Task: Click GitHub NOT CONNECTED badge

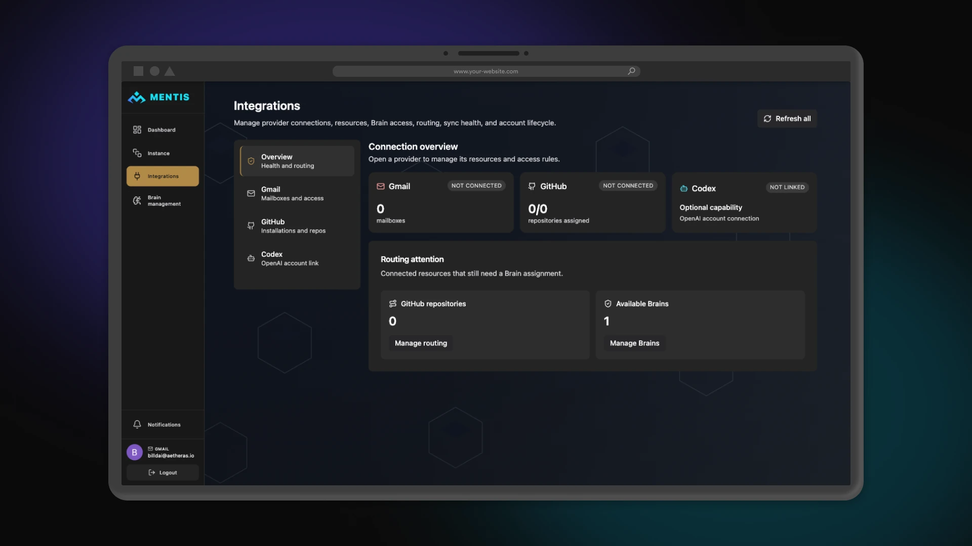Action: tap(628, 186)
